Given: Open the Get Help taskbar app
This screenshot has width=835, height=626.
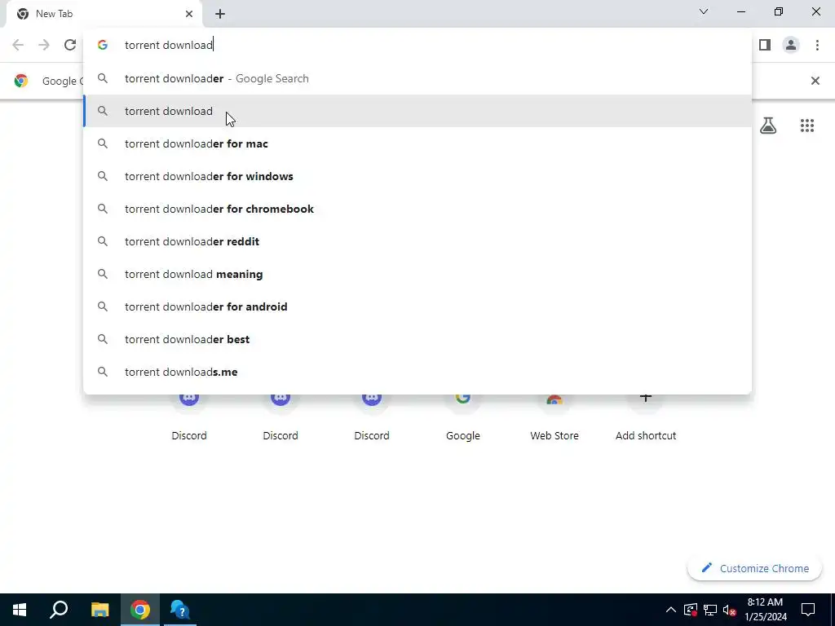Looking at the screenshot, I should [180, 610].
